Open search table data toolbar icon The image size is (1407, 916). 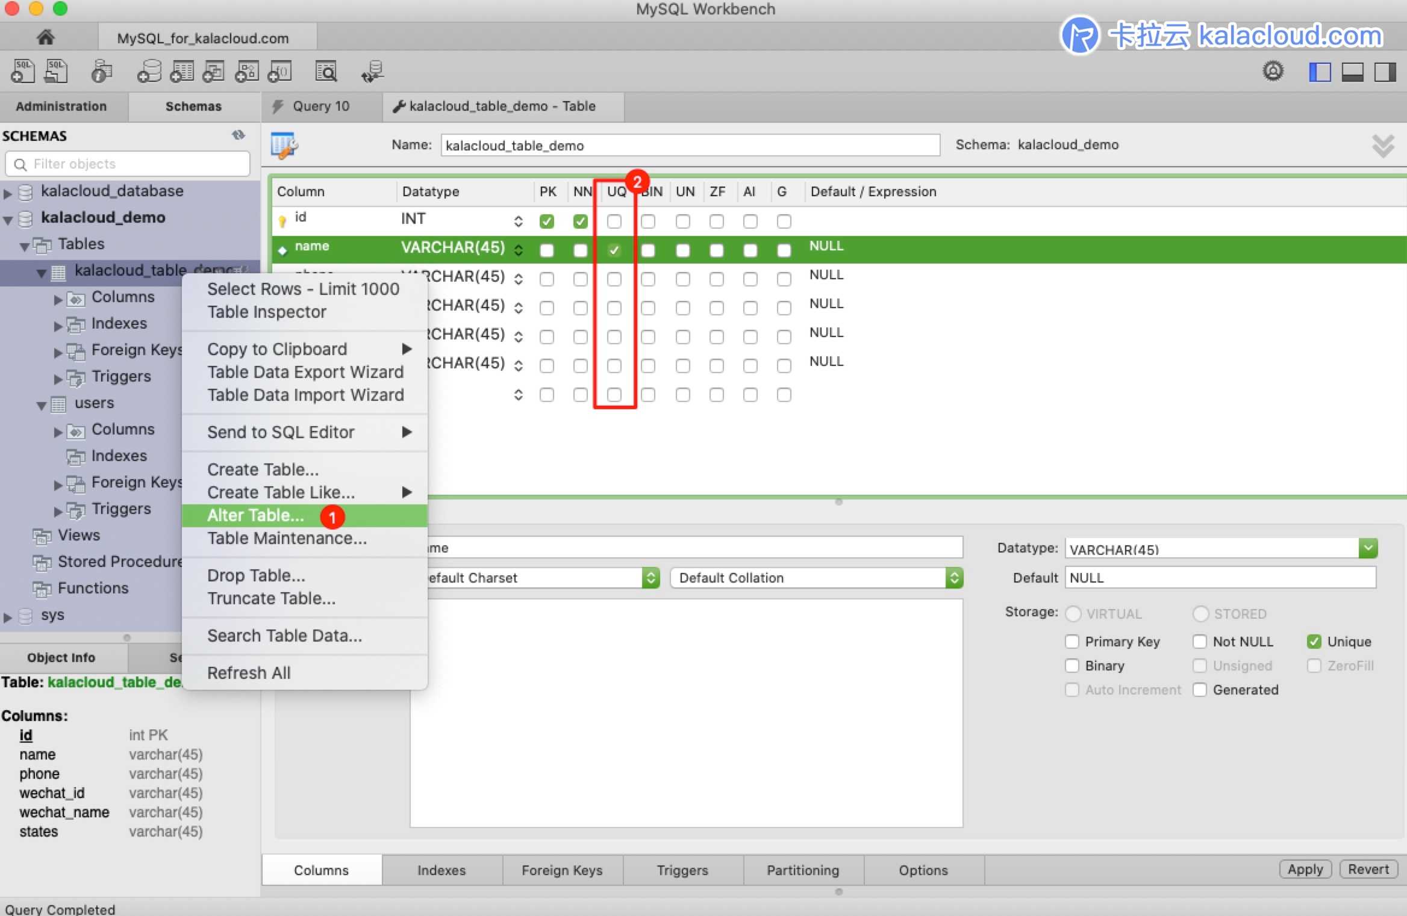click(x=326, y=72)
